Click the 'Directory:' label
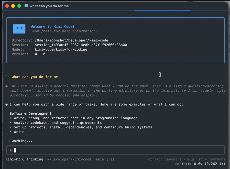The height and width of the screenshot is (169, 230). [22, 40]
